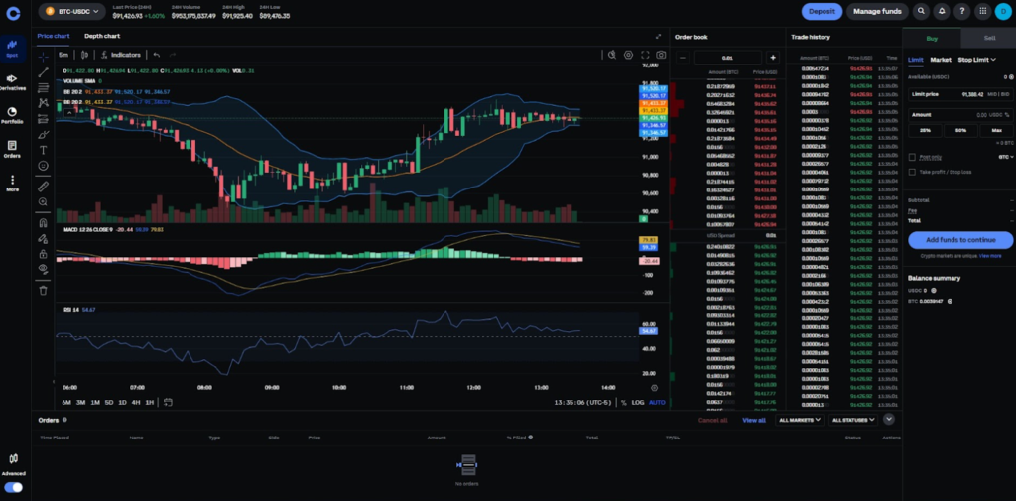Click the search magnifier icon
Screen dimensions: 1016x501
pyautogui.click(x=922, y=11)
